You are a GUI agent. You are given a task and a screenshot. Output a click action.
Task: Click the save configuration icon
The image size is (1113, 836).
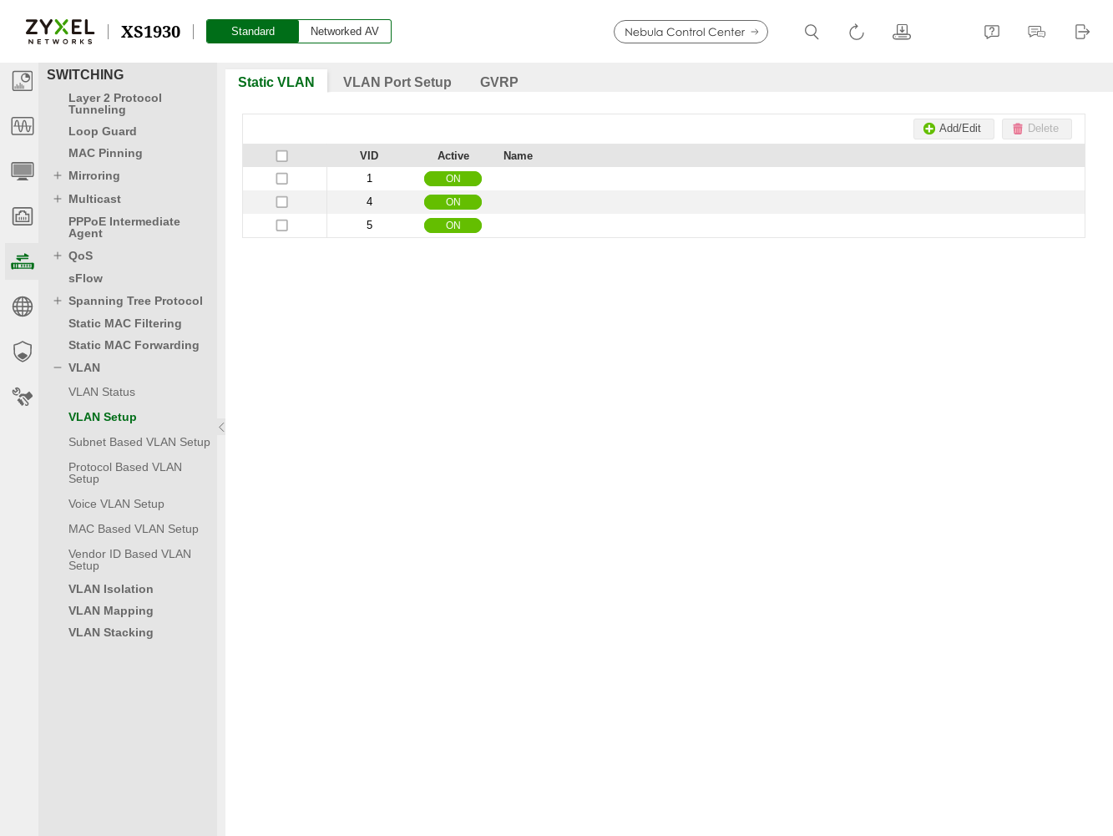(901, 31)
